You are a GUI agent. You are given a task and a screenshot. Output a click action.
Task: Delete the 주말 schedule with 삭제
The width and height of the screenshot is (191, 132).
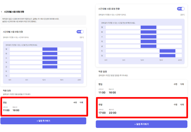coord(182,105)
